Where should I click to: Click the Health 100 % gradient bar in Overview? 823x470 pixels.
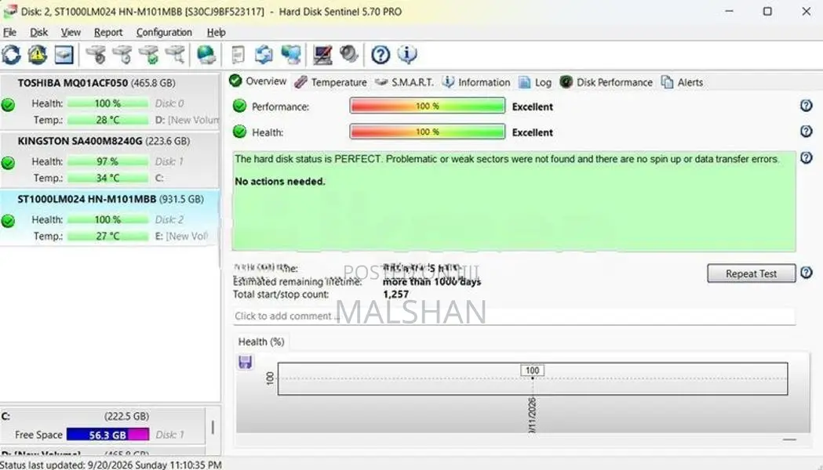428,132
